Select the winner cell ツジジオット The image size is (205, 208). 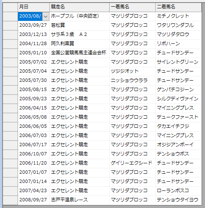132,71
